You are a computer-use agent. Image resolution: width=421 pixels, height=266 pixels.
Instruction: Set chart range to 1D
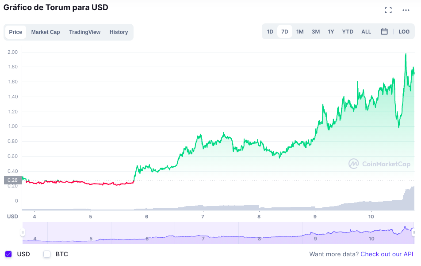click(270, 32)
